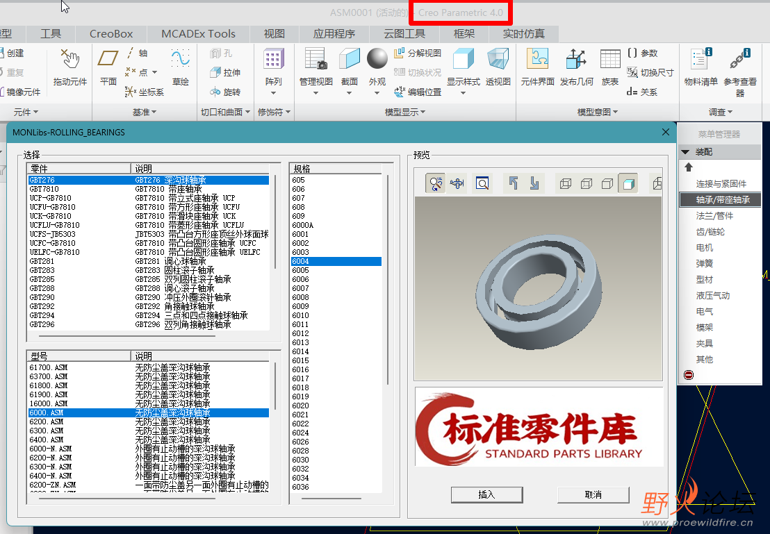This screenshot has height=534, width=770.
Task: Switch preview to hidden-line display mode
Action: (x=586, y=183)
